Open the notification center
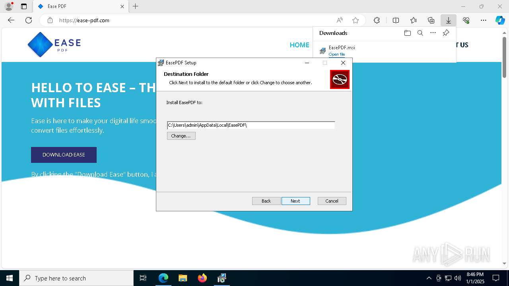This screenshot has width=509, height=286. coord(496,278)
